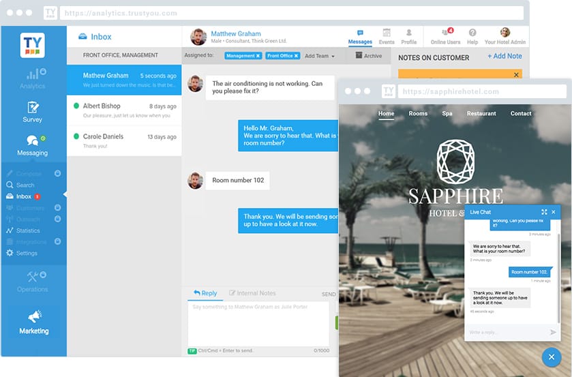572x377 pixels.
Task: Select Rooms in the hotel site navigation
Action: pyautogui.click(x=418, y=113)
